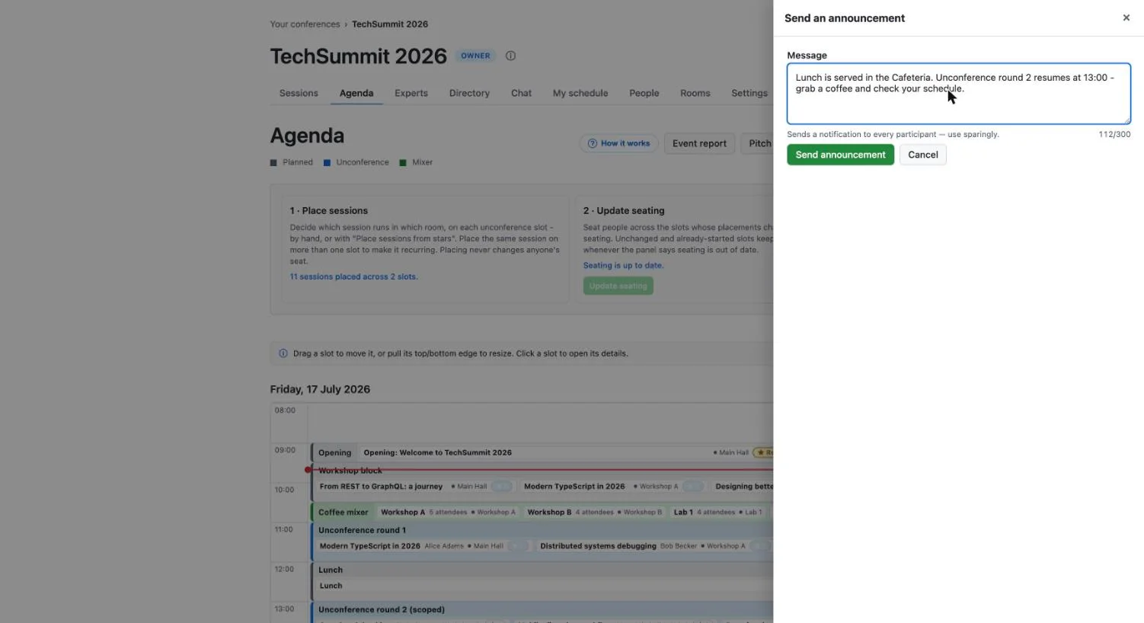Click the question mark icon in How it works

click(592, 143)
